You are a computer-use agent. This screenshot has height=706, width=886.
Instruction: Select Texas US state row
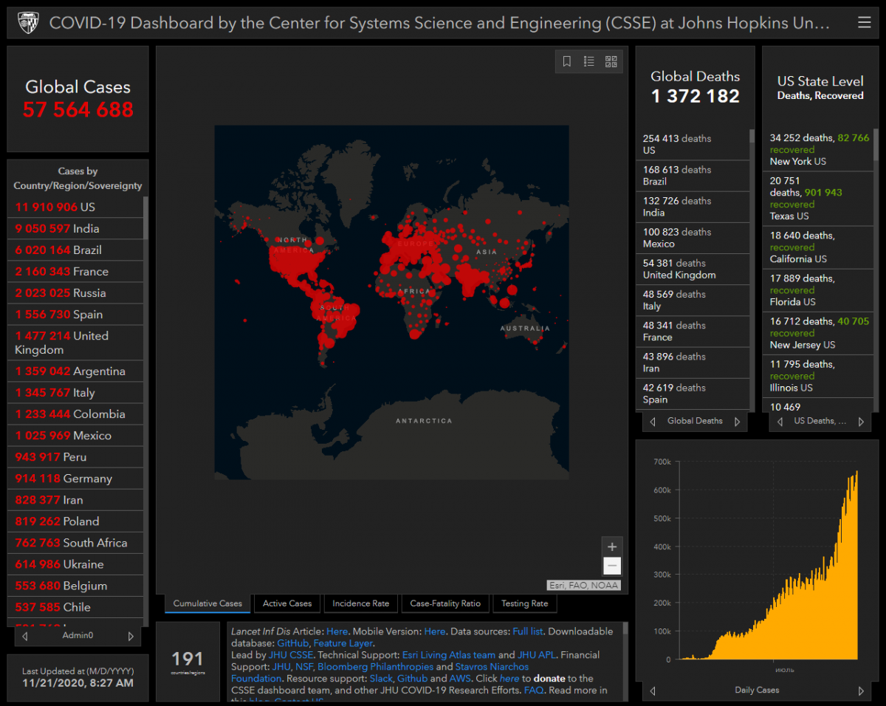[817, 199]
